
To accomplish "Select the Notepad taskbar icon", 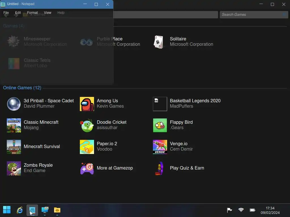I will coord(32,210).
